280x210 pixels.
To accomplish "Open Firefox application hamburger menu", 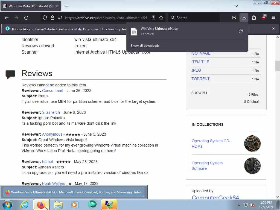I will [273, 18].
